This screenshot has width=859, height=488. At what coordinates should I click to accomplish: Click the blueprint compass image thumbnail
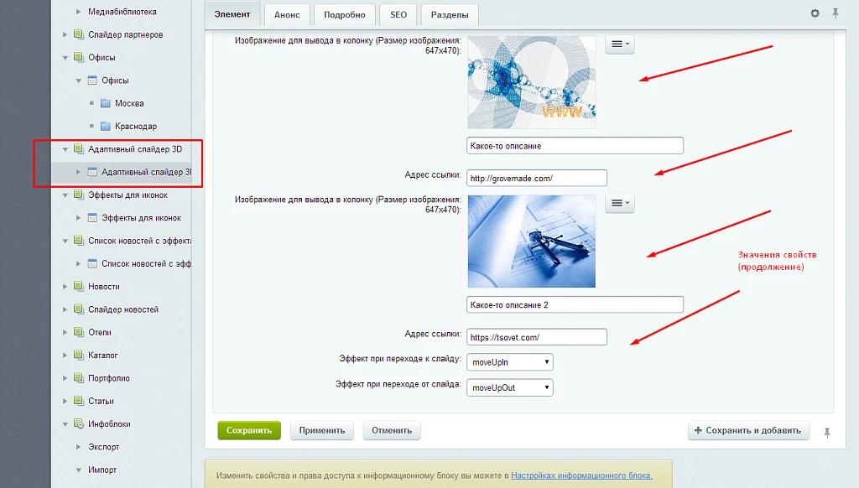click(x=531, y=241)
